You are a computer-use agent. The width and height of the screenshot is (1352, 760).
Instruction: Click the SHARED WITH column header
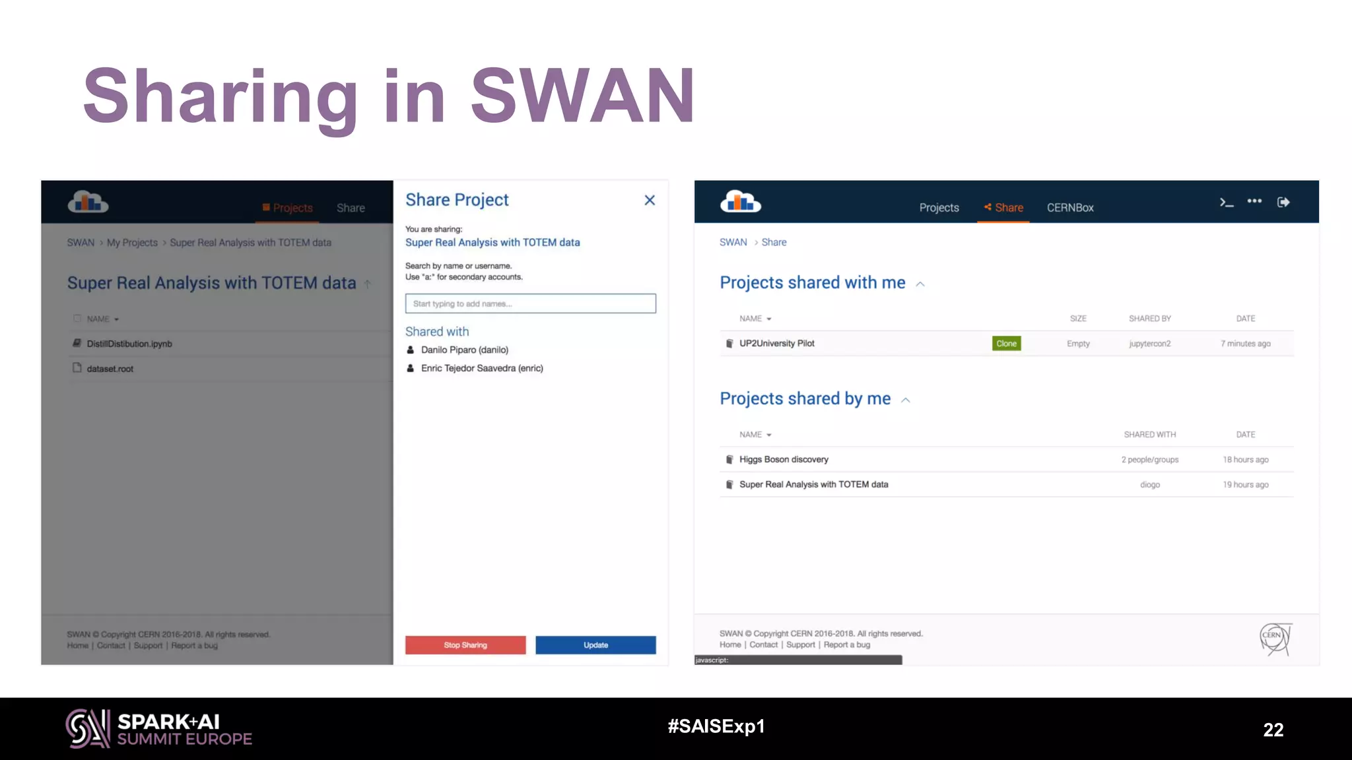click(1149, 435)
